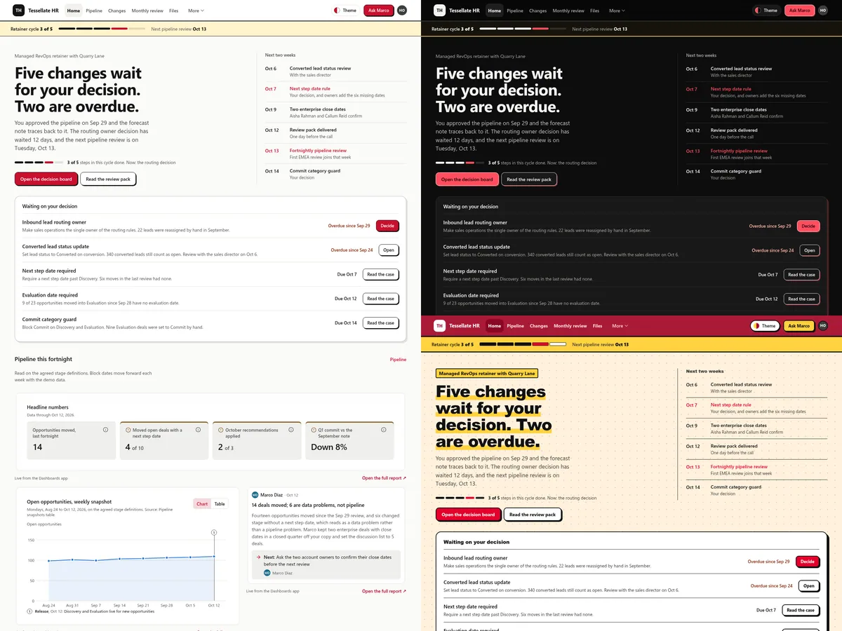Click the Oct 12 release marker on chart

click(x=214, y=533)
